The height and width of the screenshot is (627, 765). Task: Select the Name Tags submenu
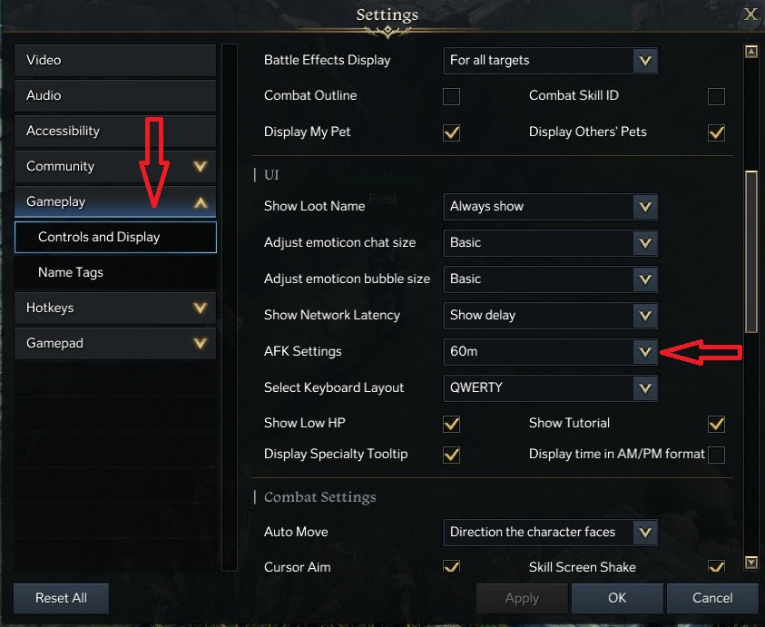point(115,273)
